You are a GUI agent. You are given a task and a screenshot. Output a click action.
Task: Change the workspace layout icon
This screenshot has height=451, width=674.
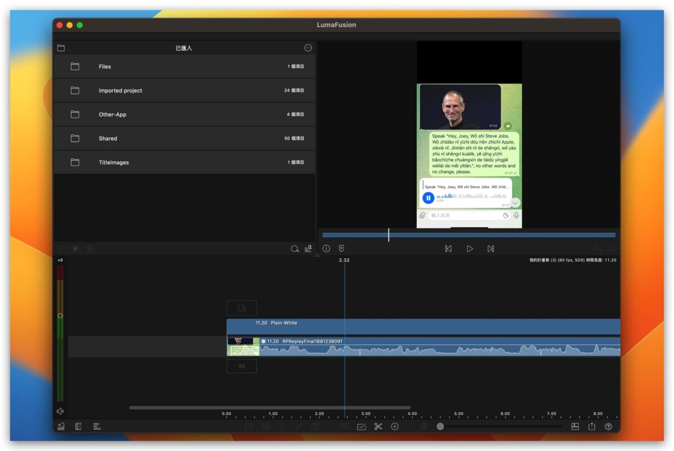tap(575, 426)
